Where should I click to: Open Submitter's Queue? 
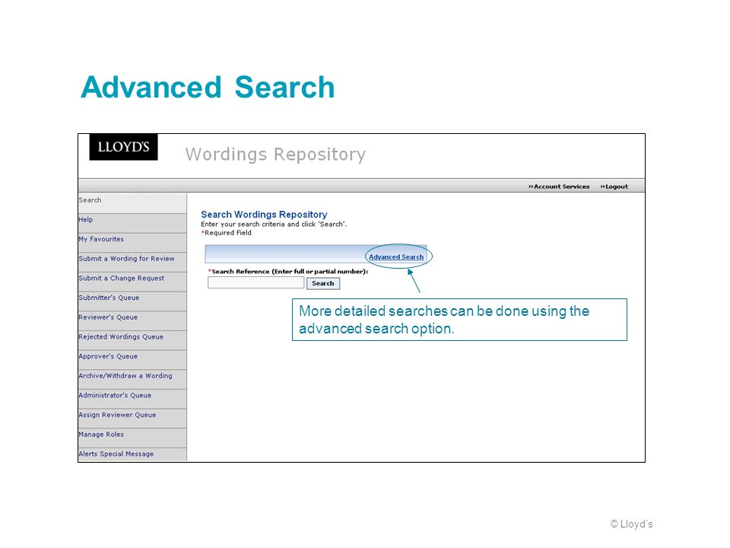[132, 301]
